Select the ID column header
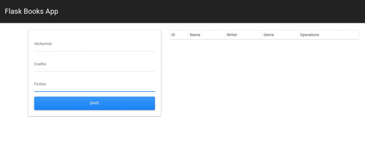Image resolution: width=365 pixels, height=150 pixels. click(179, 35)
